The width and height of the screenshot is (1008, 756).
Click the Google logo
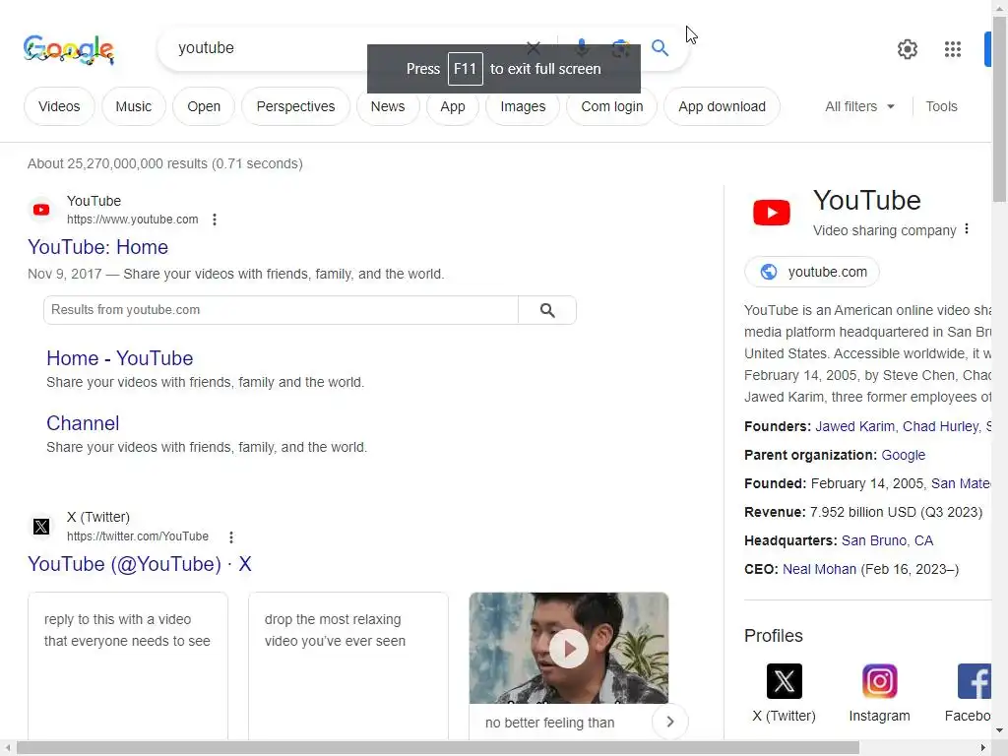pyautogui.click(x=69, y=49)
